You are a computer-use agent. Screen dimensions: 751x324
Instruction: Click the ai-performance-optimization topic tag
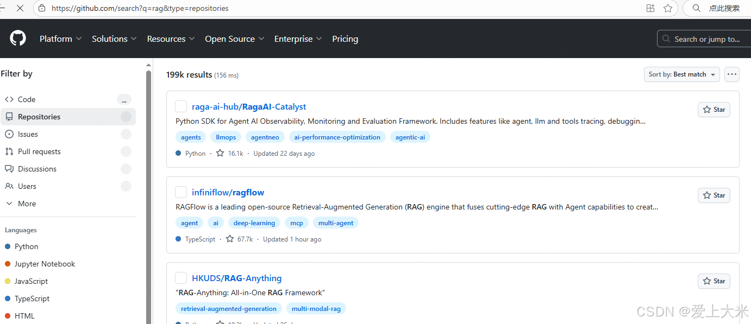pyautogui.click(x=337, y=137)
